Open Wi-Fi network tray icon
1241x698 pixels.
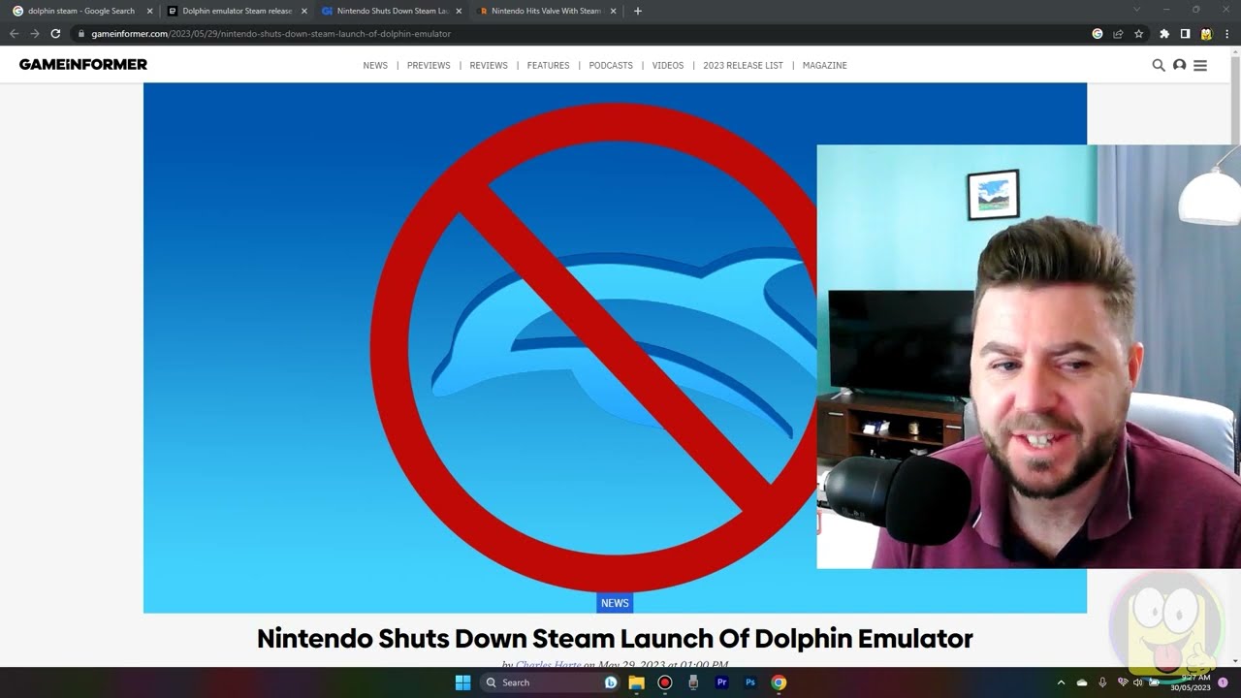pos(1123,682)
